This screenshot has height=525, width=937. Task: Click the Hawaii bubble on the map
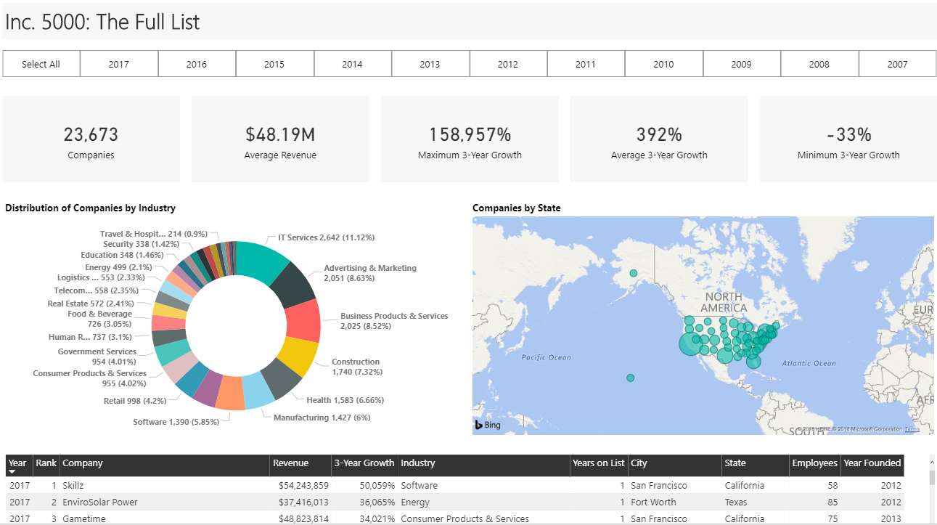click(x=630, y=378)
